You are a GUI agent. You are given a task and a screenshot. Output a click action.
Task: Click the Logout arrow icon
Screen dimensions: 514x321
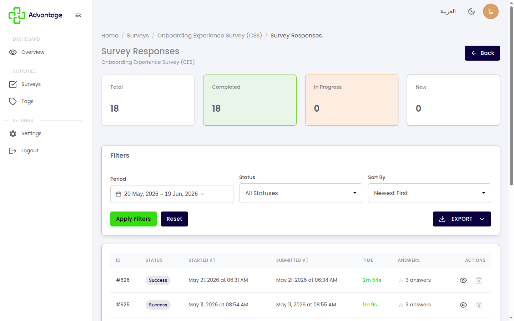click(13, 151)
